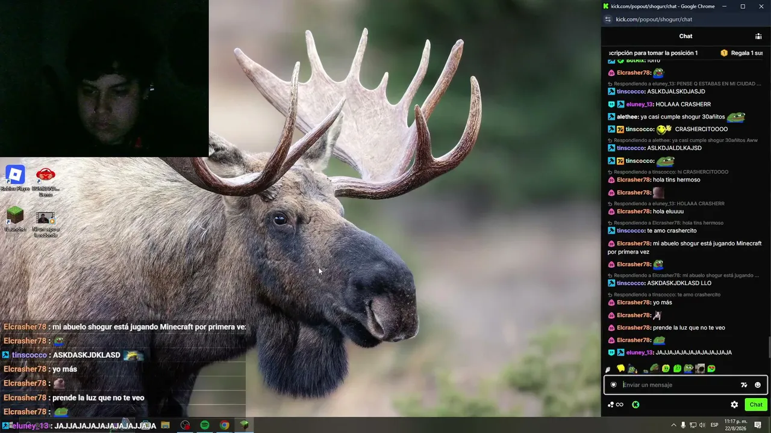Click the taskbar clock showing 11:17 p. m.

[x=735, y=425]
